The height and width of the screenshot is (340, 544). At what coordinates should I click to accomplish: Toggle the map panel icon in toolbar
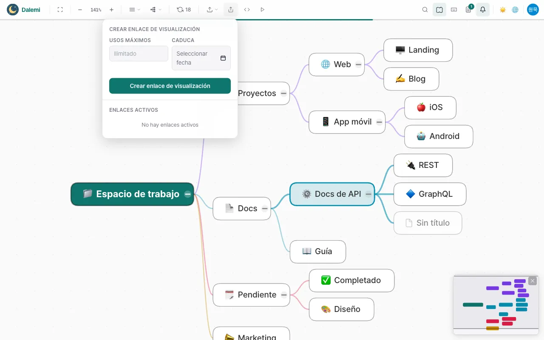pyautogui.click(x=439, y=9)
